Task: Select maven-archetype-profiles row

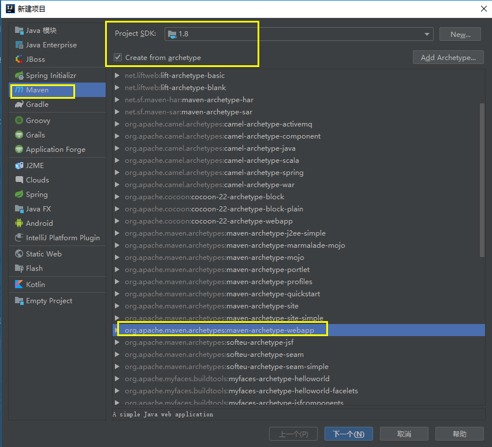Action: 299,282
